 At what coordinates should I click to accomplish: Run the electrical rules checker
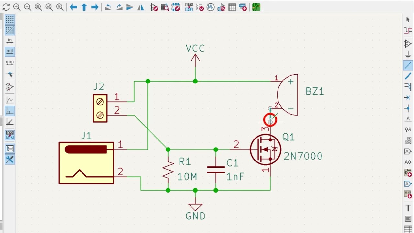tap(200, 7)
